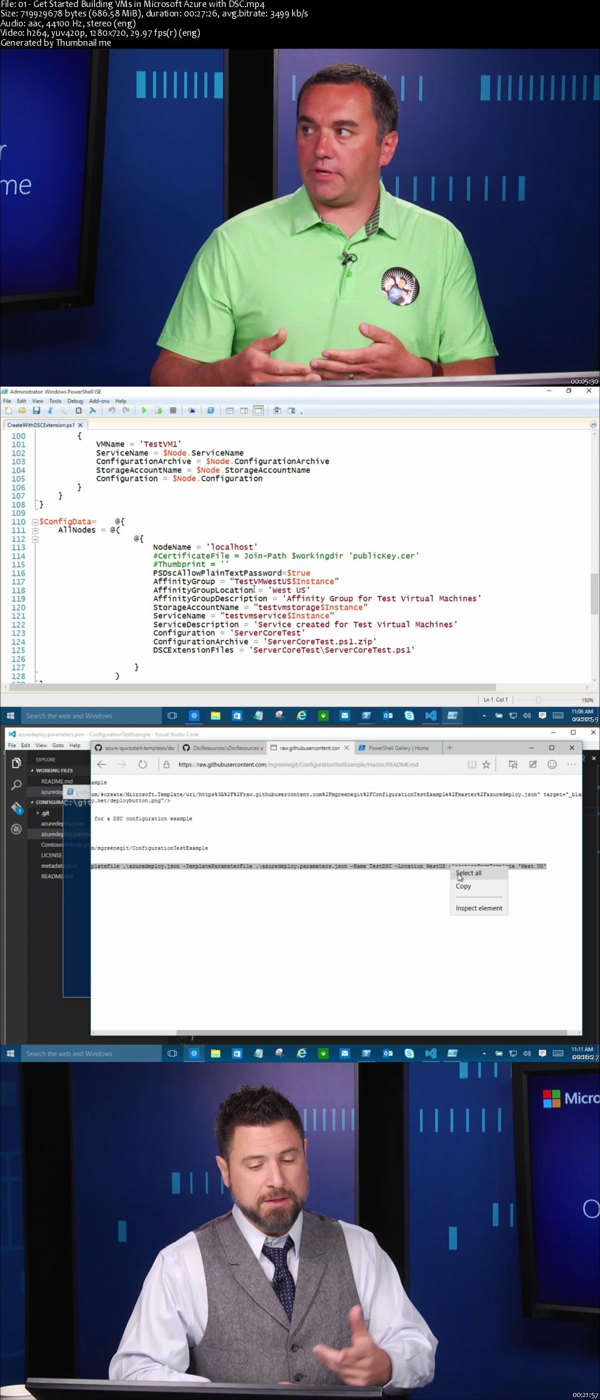Click taskbar search box beneath the Edge window
This screenshot has width=600, height=1400.
click(91, 1053)
